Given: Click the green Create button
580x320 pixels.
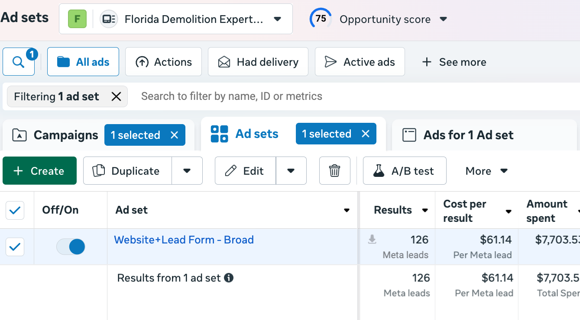Looking at the screenshot, I should [39, 171].
